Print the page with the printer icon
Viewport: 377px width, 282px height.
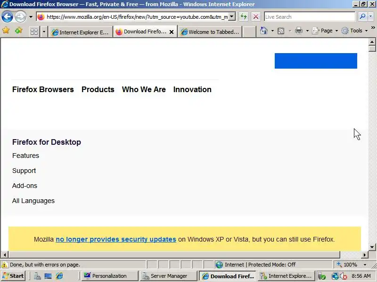pyautogui.click(x=299, y=31)
